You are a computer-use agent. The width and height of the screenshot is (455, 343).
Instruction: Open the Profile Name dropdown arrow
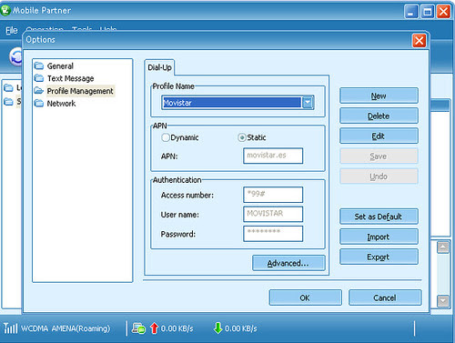pos(308,103)
